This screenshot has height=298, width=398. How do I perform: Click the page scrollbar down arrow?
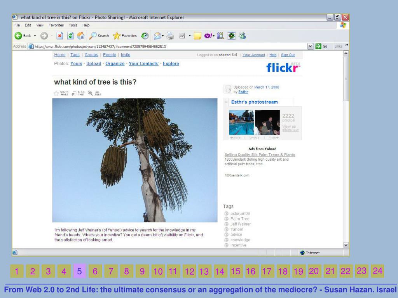346,245
